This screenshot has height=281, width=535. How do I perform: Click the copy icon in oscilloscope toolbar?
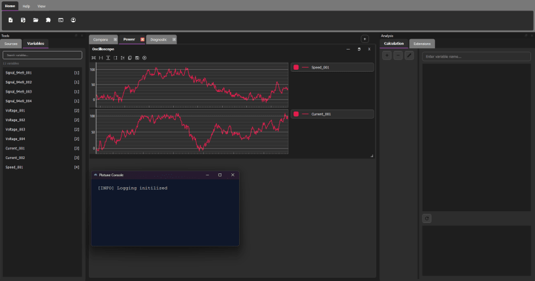[129, 58]
